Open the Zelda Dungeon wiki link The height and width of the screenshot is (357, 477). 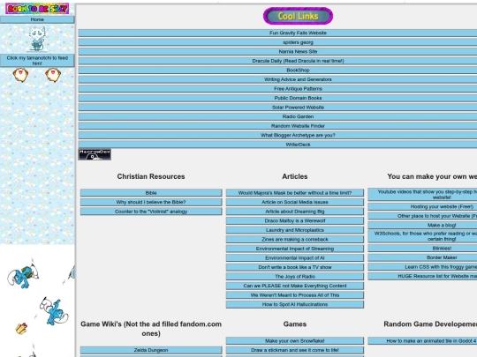click(x=151, y=350)
